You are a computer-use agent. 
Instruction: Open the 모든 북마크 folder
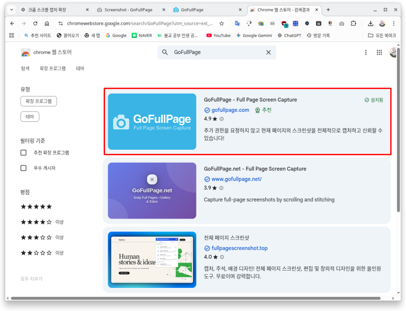pos(382,36)
